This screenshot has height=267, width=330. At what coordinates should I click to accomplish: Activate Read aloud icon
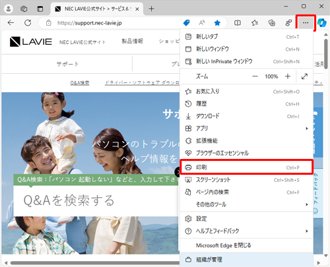click(x=202, y=22)
